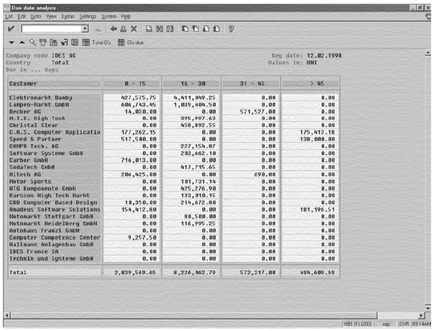The image size is (435, 331).
Task: Click the Help question mark icon
Action: [231, 29]
